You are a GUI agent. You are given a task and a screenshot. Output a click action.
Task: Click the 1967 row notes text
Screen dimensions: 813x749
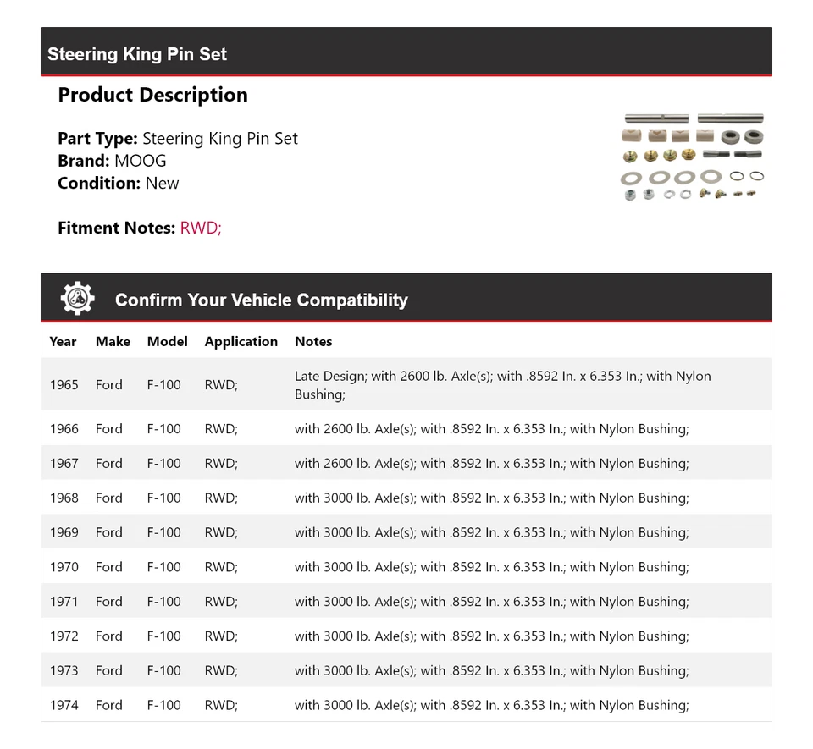click(x=491, y=464)
